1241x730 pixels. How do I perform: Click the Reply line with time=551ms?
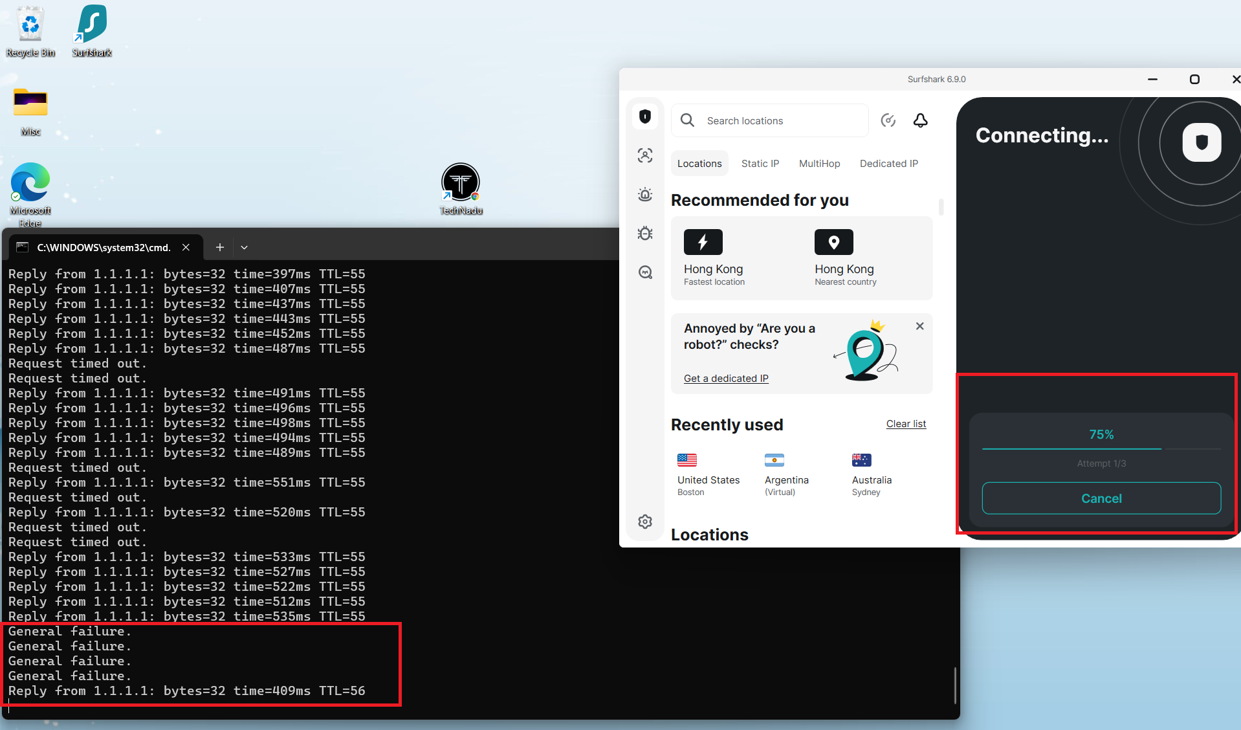[x=187, y=482]
